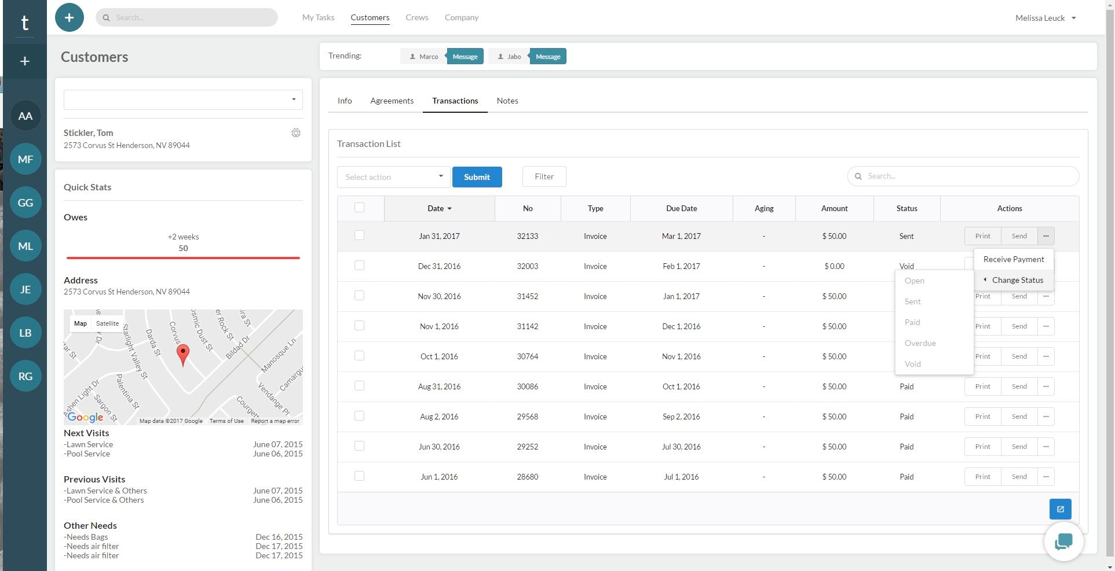The width and height of the screenshot is (1115, 571).
Task: Open the JE avatar in sidebar
Action: point(25,289)
